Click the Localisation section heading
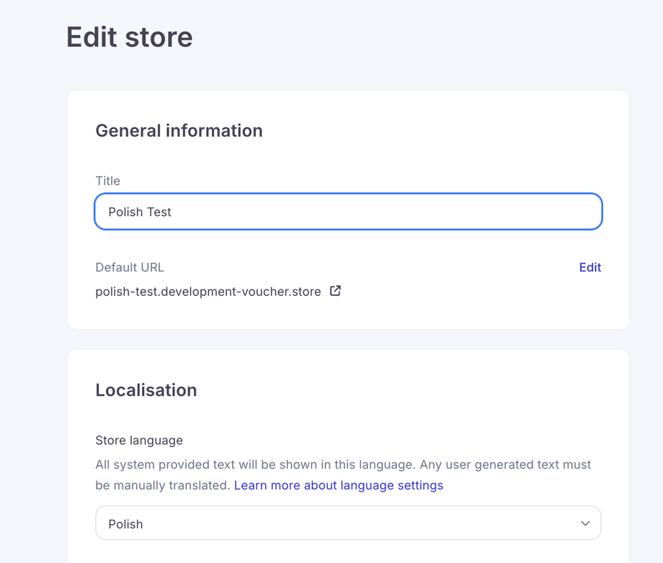The image size is (663, 563). [x=146, y=389]
